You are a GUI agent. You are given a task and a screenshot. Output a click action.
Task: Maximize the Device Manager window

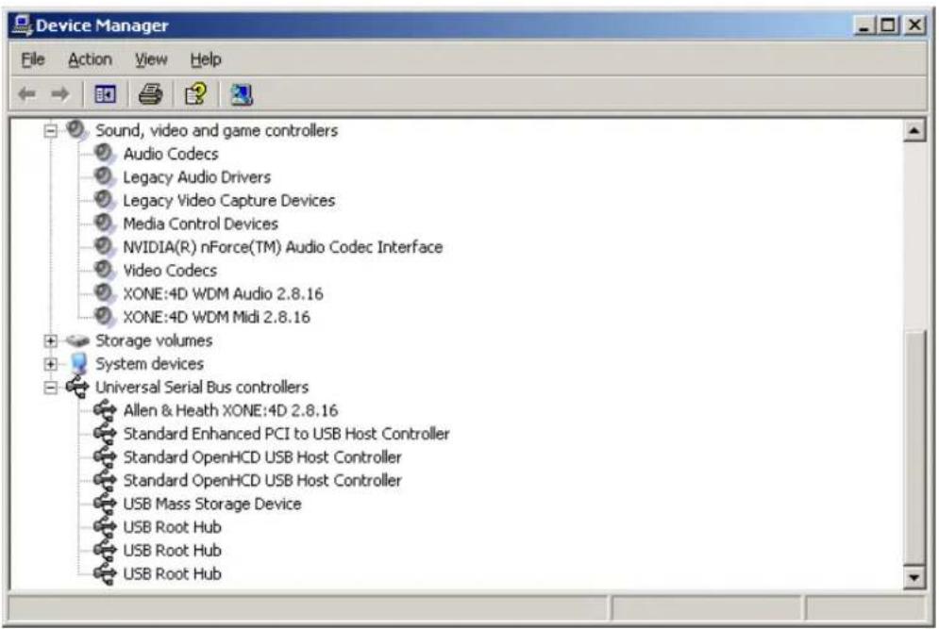click(x=888, y=25)
